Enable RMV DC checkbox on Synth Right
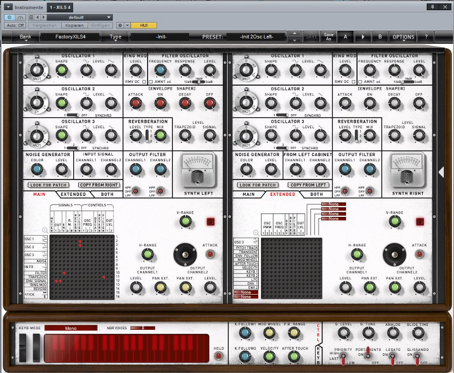This screenshot has height=373, width=454. [354, 82]
